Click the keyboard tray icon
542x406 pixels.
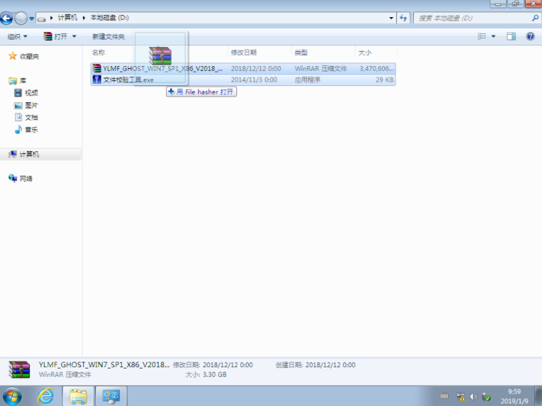pyautogui.click(x=444, y=396)
